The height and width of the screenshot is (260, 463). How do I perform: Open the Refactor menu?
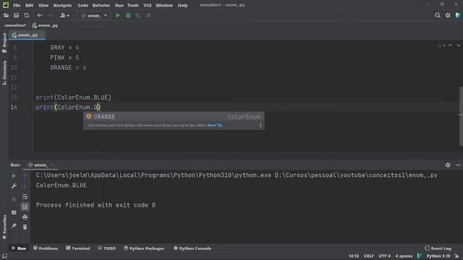[x=101, y=5]
